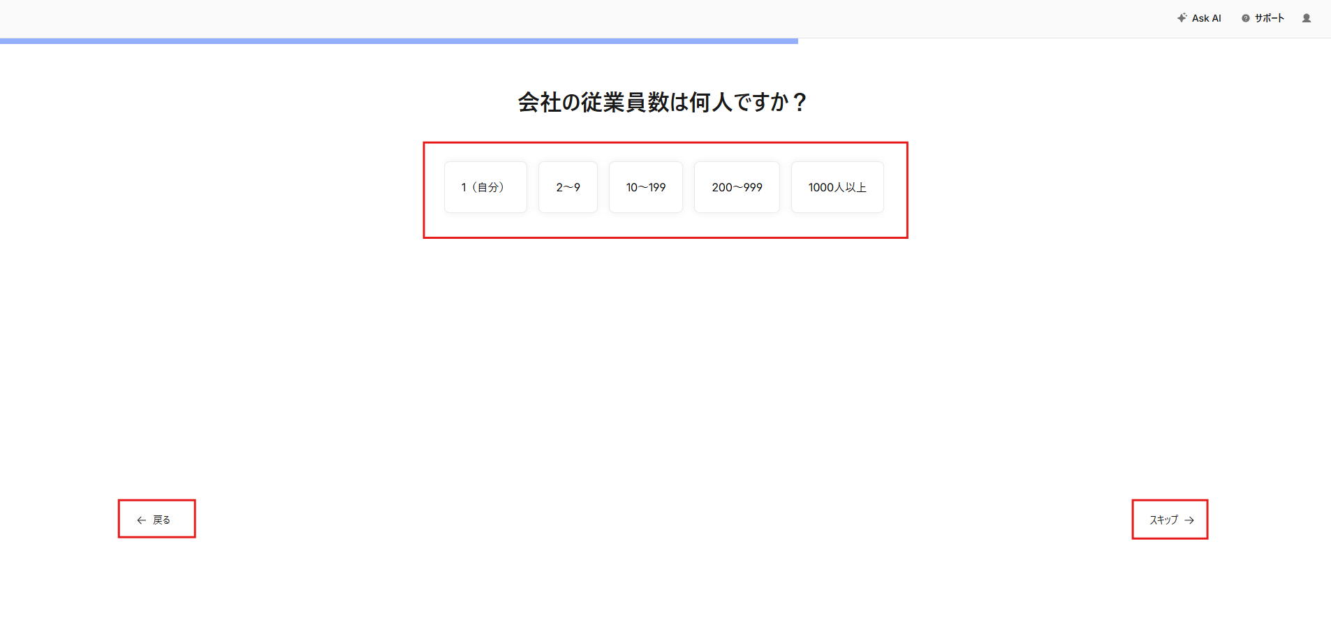Open the user profile icon
The image size is (1331, 632).
1306,18
